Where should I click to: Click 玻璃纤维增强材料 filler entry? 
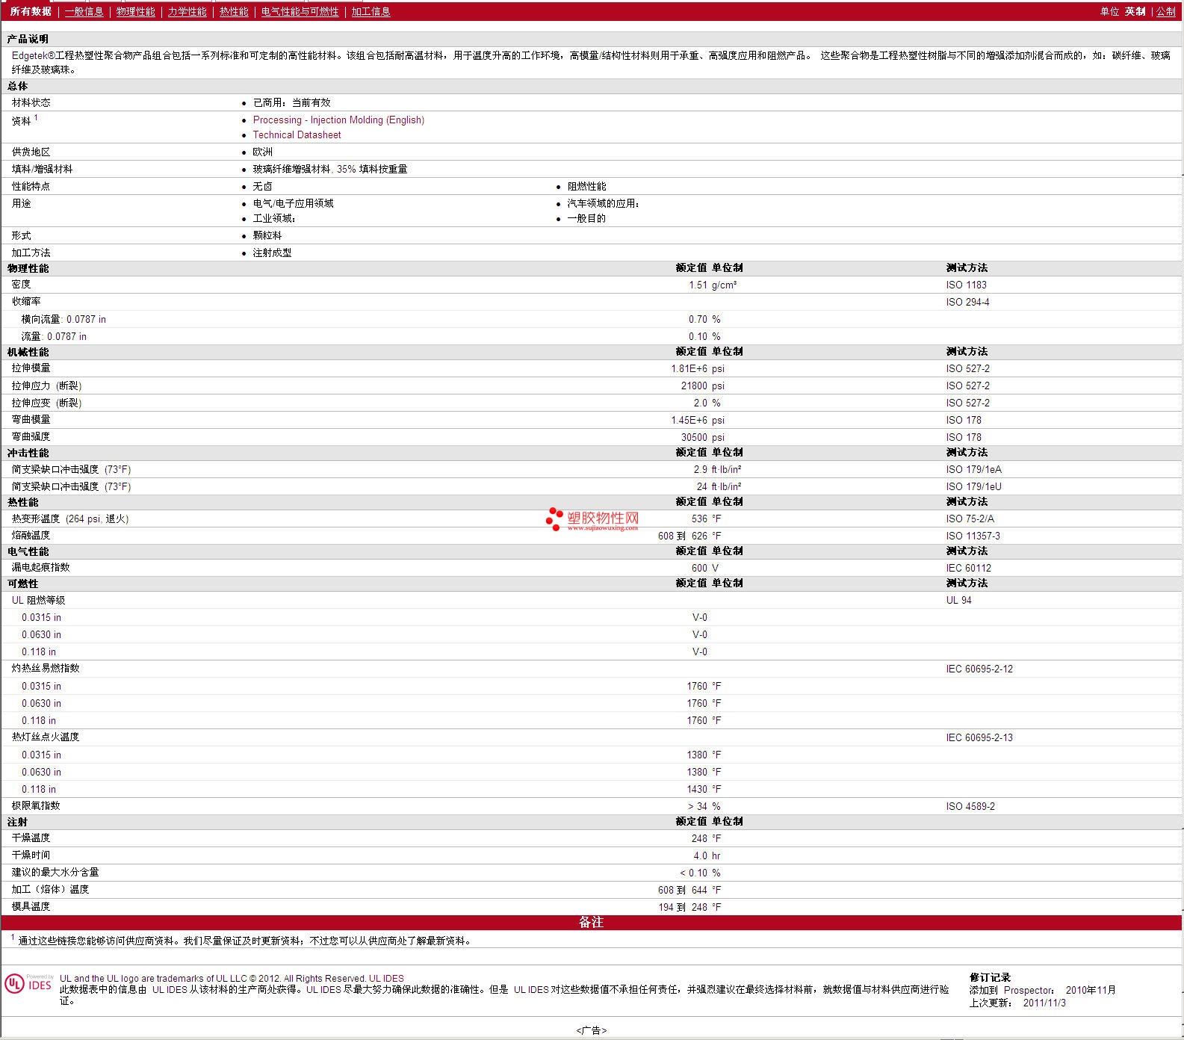(x=329, y=170)
